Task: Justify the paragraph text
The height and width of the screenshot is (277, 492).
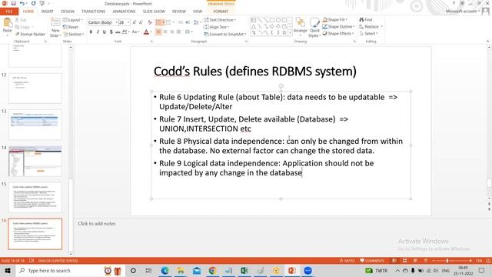Action: [x=178, y=32]
